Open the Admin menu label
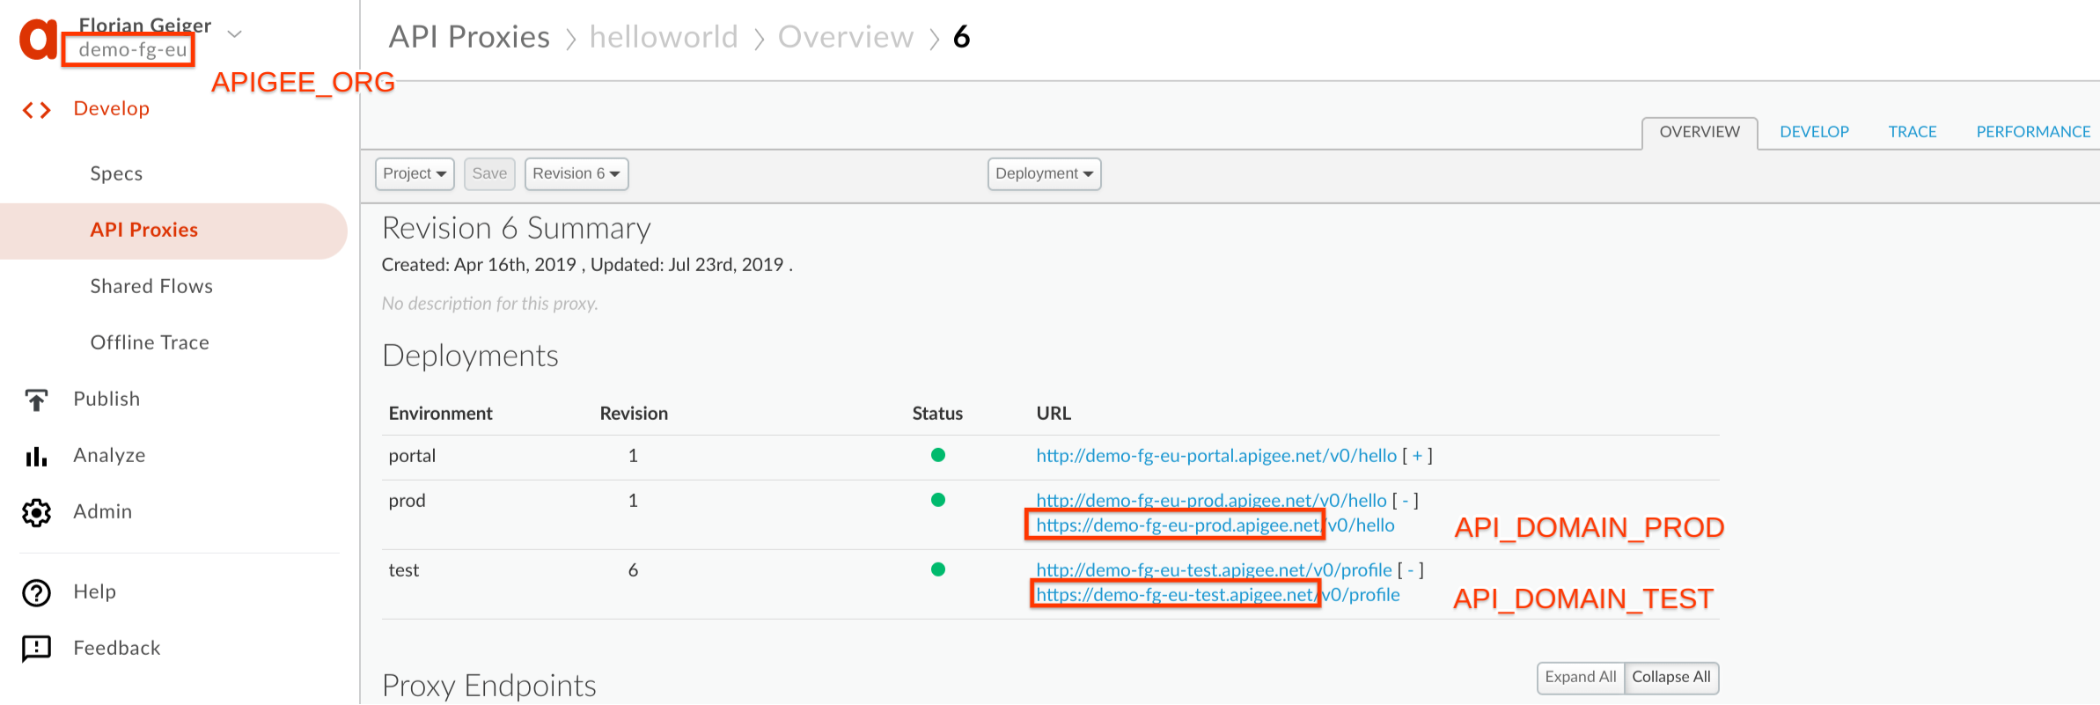 pos(103,511)
